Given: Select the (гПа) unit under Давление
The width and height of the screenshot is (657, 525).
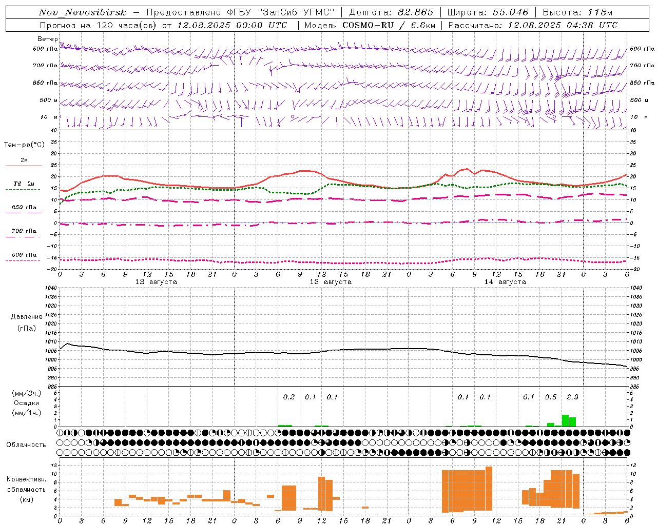Looking at the screenshot, I should tap(27, 329).
